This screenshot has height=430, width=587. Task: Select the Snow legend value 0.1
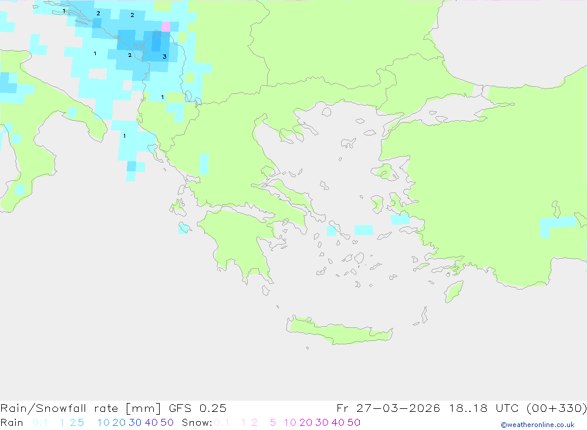[222, 422]
